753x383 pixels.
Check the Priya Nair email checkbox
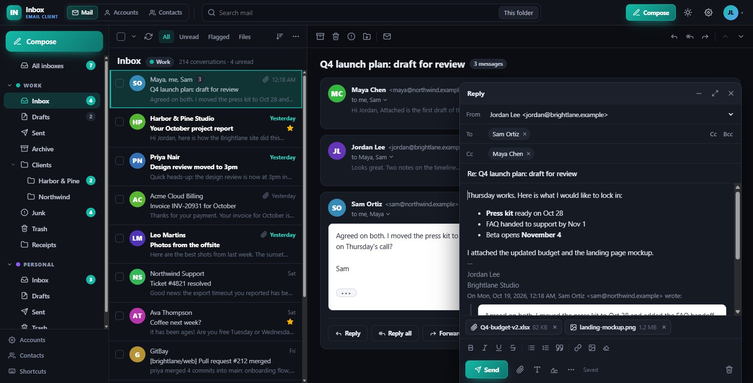pyautogui.click(x=120, y=161)
